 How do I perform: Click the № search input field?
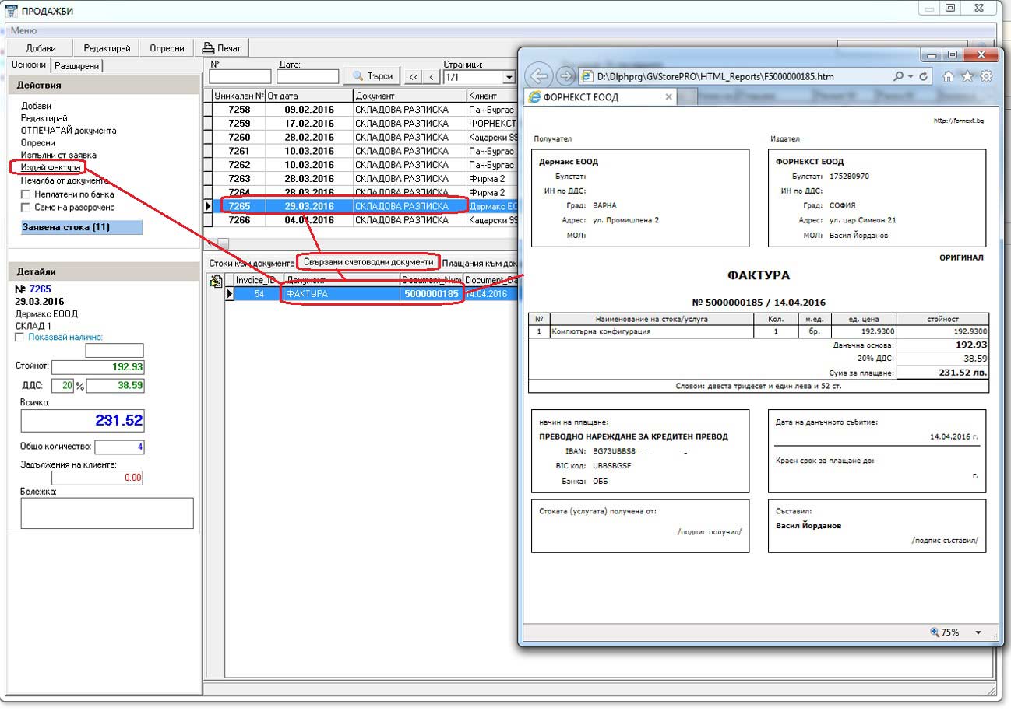click(240, 77)
